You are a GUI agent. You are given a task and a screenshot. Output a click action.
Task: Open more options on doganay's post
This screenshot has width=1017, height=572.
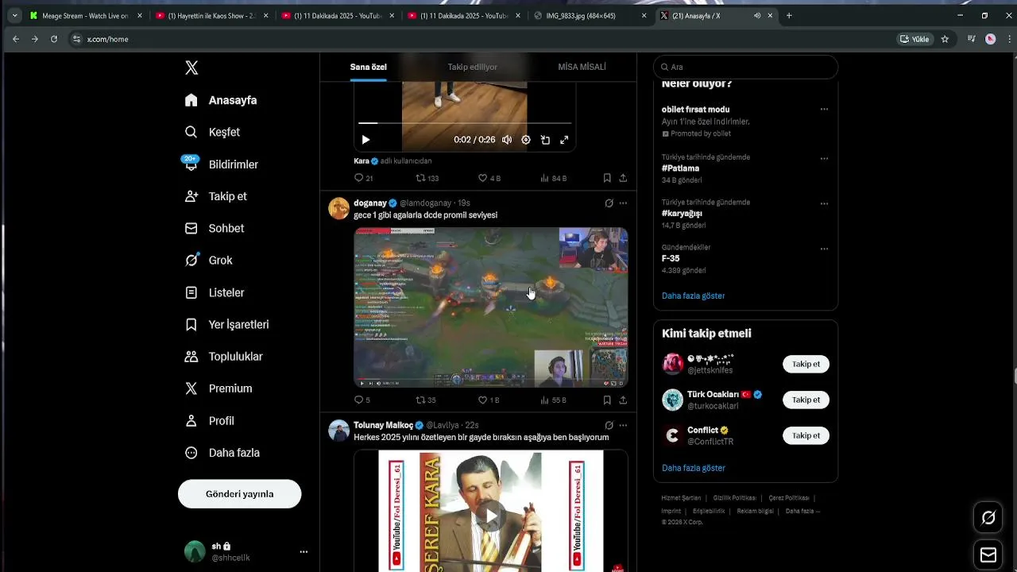623,203
